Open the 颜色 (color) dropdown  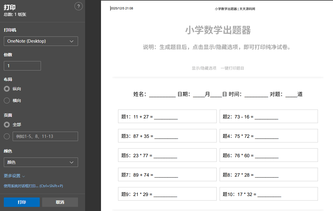pyautogui.click(x=41, y=162)
